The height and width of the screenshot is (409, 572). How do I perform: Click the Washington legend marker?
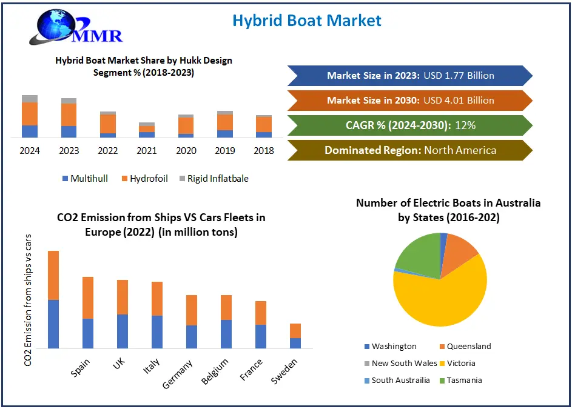367,347
